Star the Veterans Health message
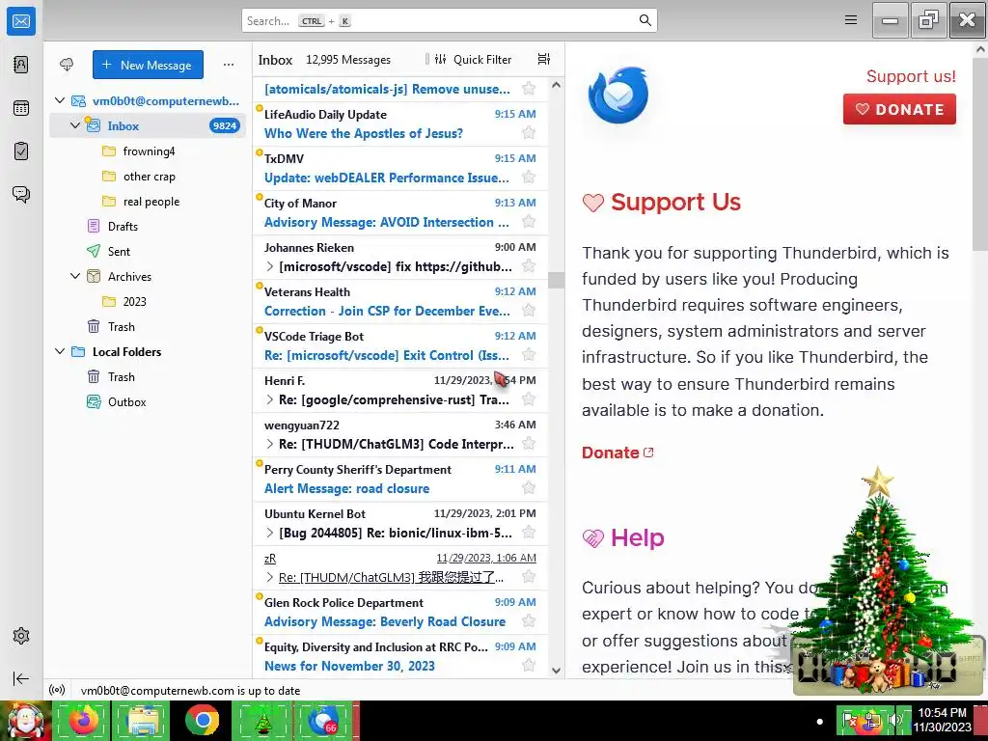 click(529, 311)
